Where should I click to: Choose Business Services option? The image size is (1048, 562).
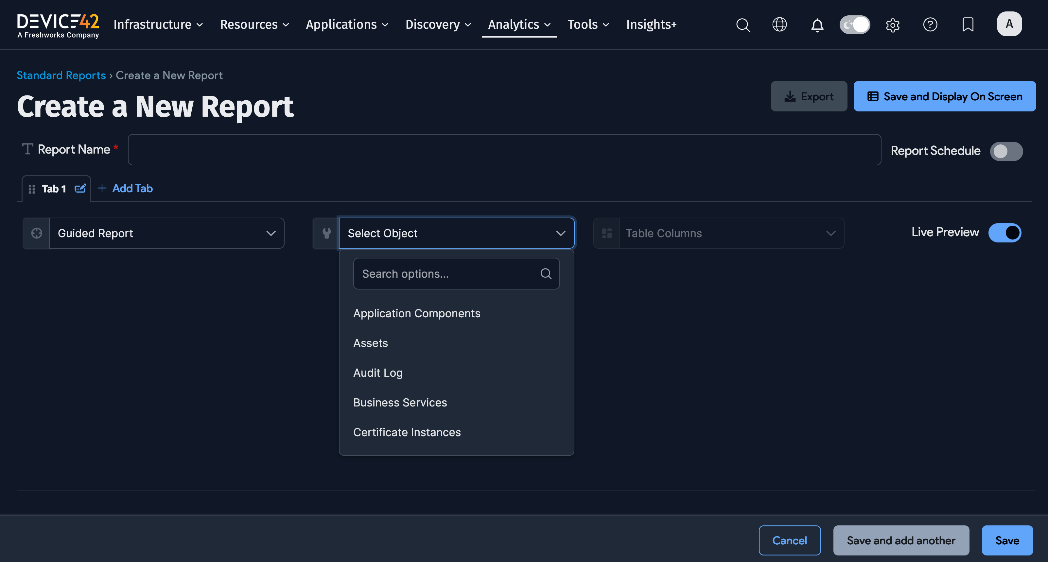pyautogui.click(x=400, y=402)
